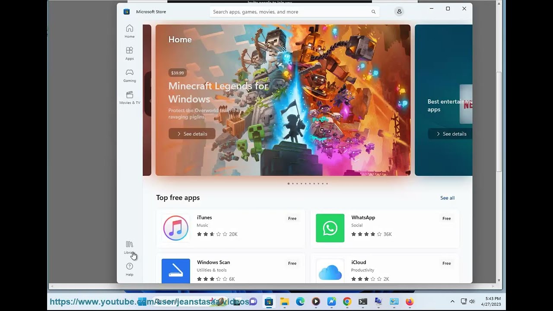Click the 'Social' category under WhatsApp
This screenshot has height=311, width=553.
[x=357, y=225]
